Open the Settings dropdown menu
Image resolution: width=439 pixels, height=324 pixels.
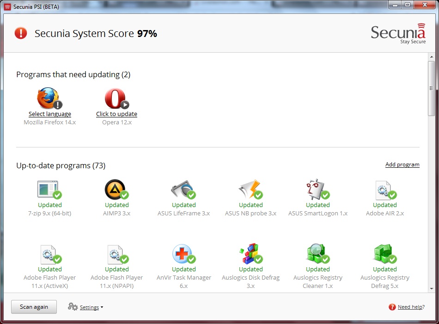click(91, 307)
